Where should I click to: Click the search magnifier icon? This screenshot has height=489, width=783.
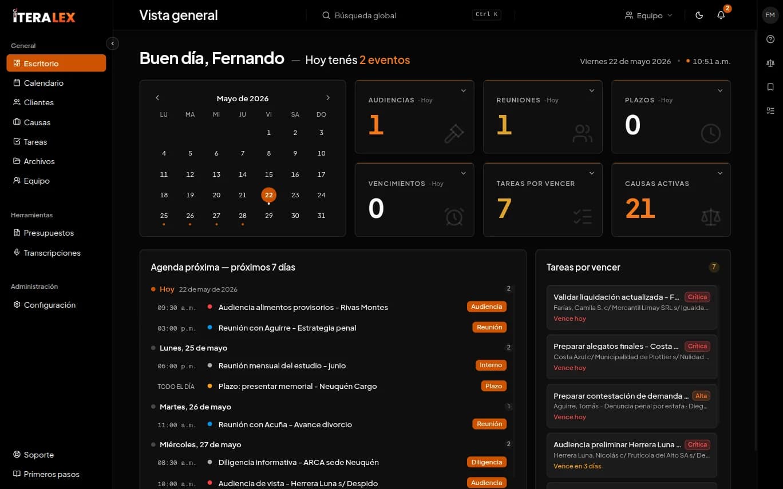coord(326,15)
